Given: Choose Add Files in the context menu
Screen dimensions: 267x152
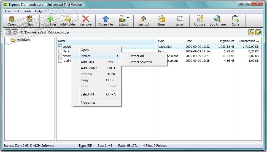Looking at the screenshot, I should pyautogui.click(x=87, y=62).
